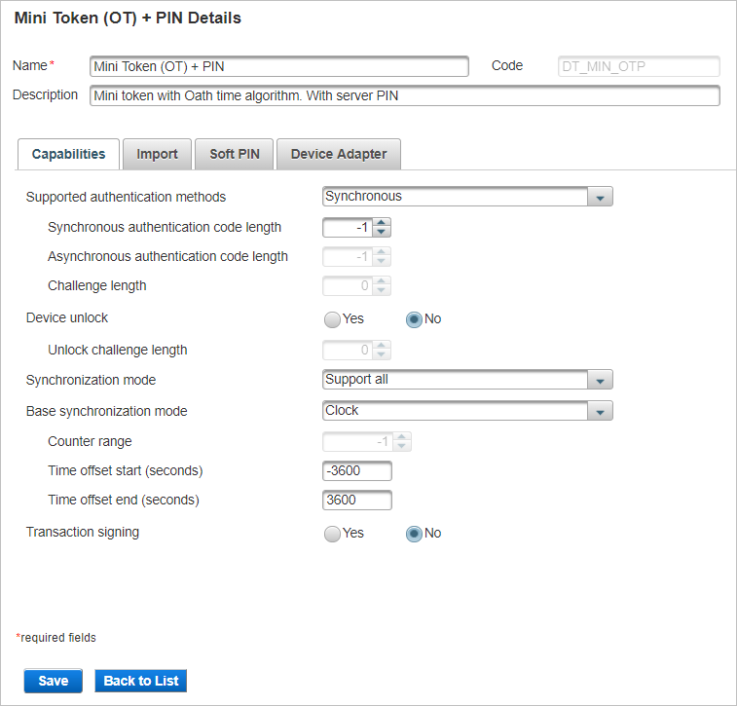Screen dimensions: 737x706
Task: Click the Challenge length up arrow
Action: (x=382, y=281)
